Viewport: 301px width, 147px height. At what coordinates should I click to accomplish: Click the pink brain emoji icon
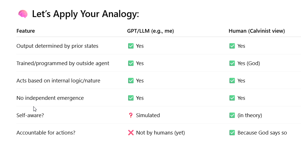tap(23, 14)
